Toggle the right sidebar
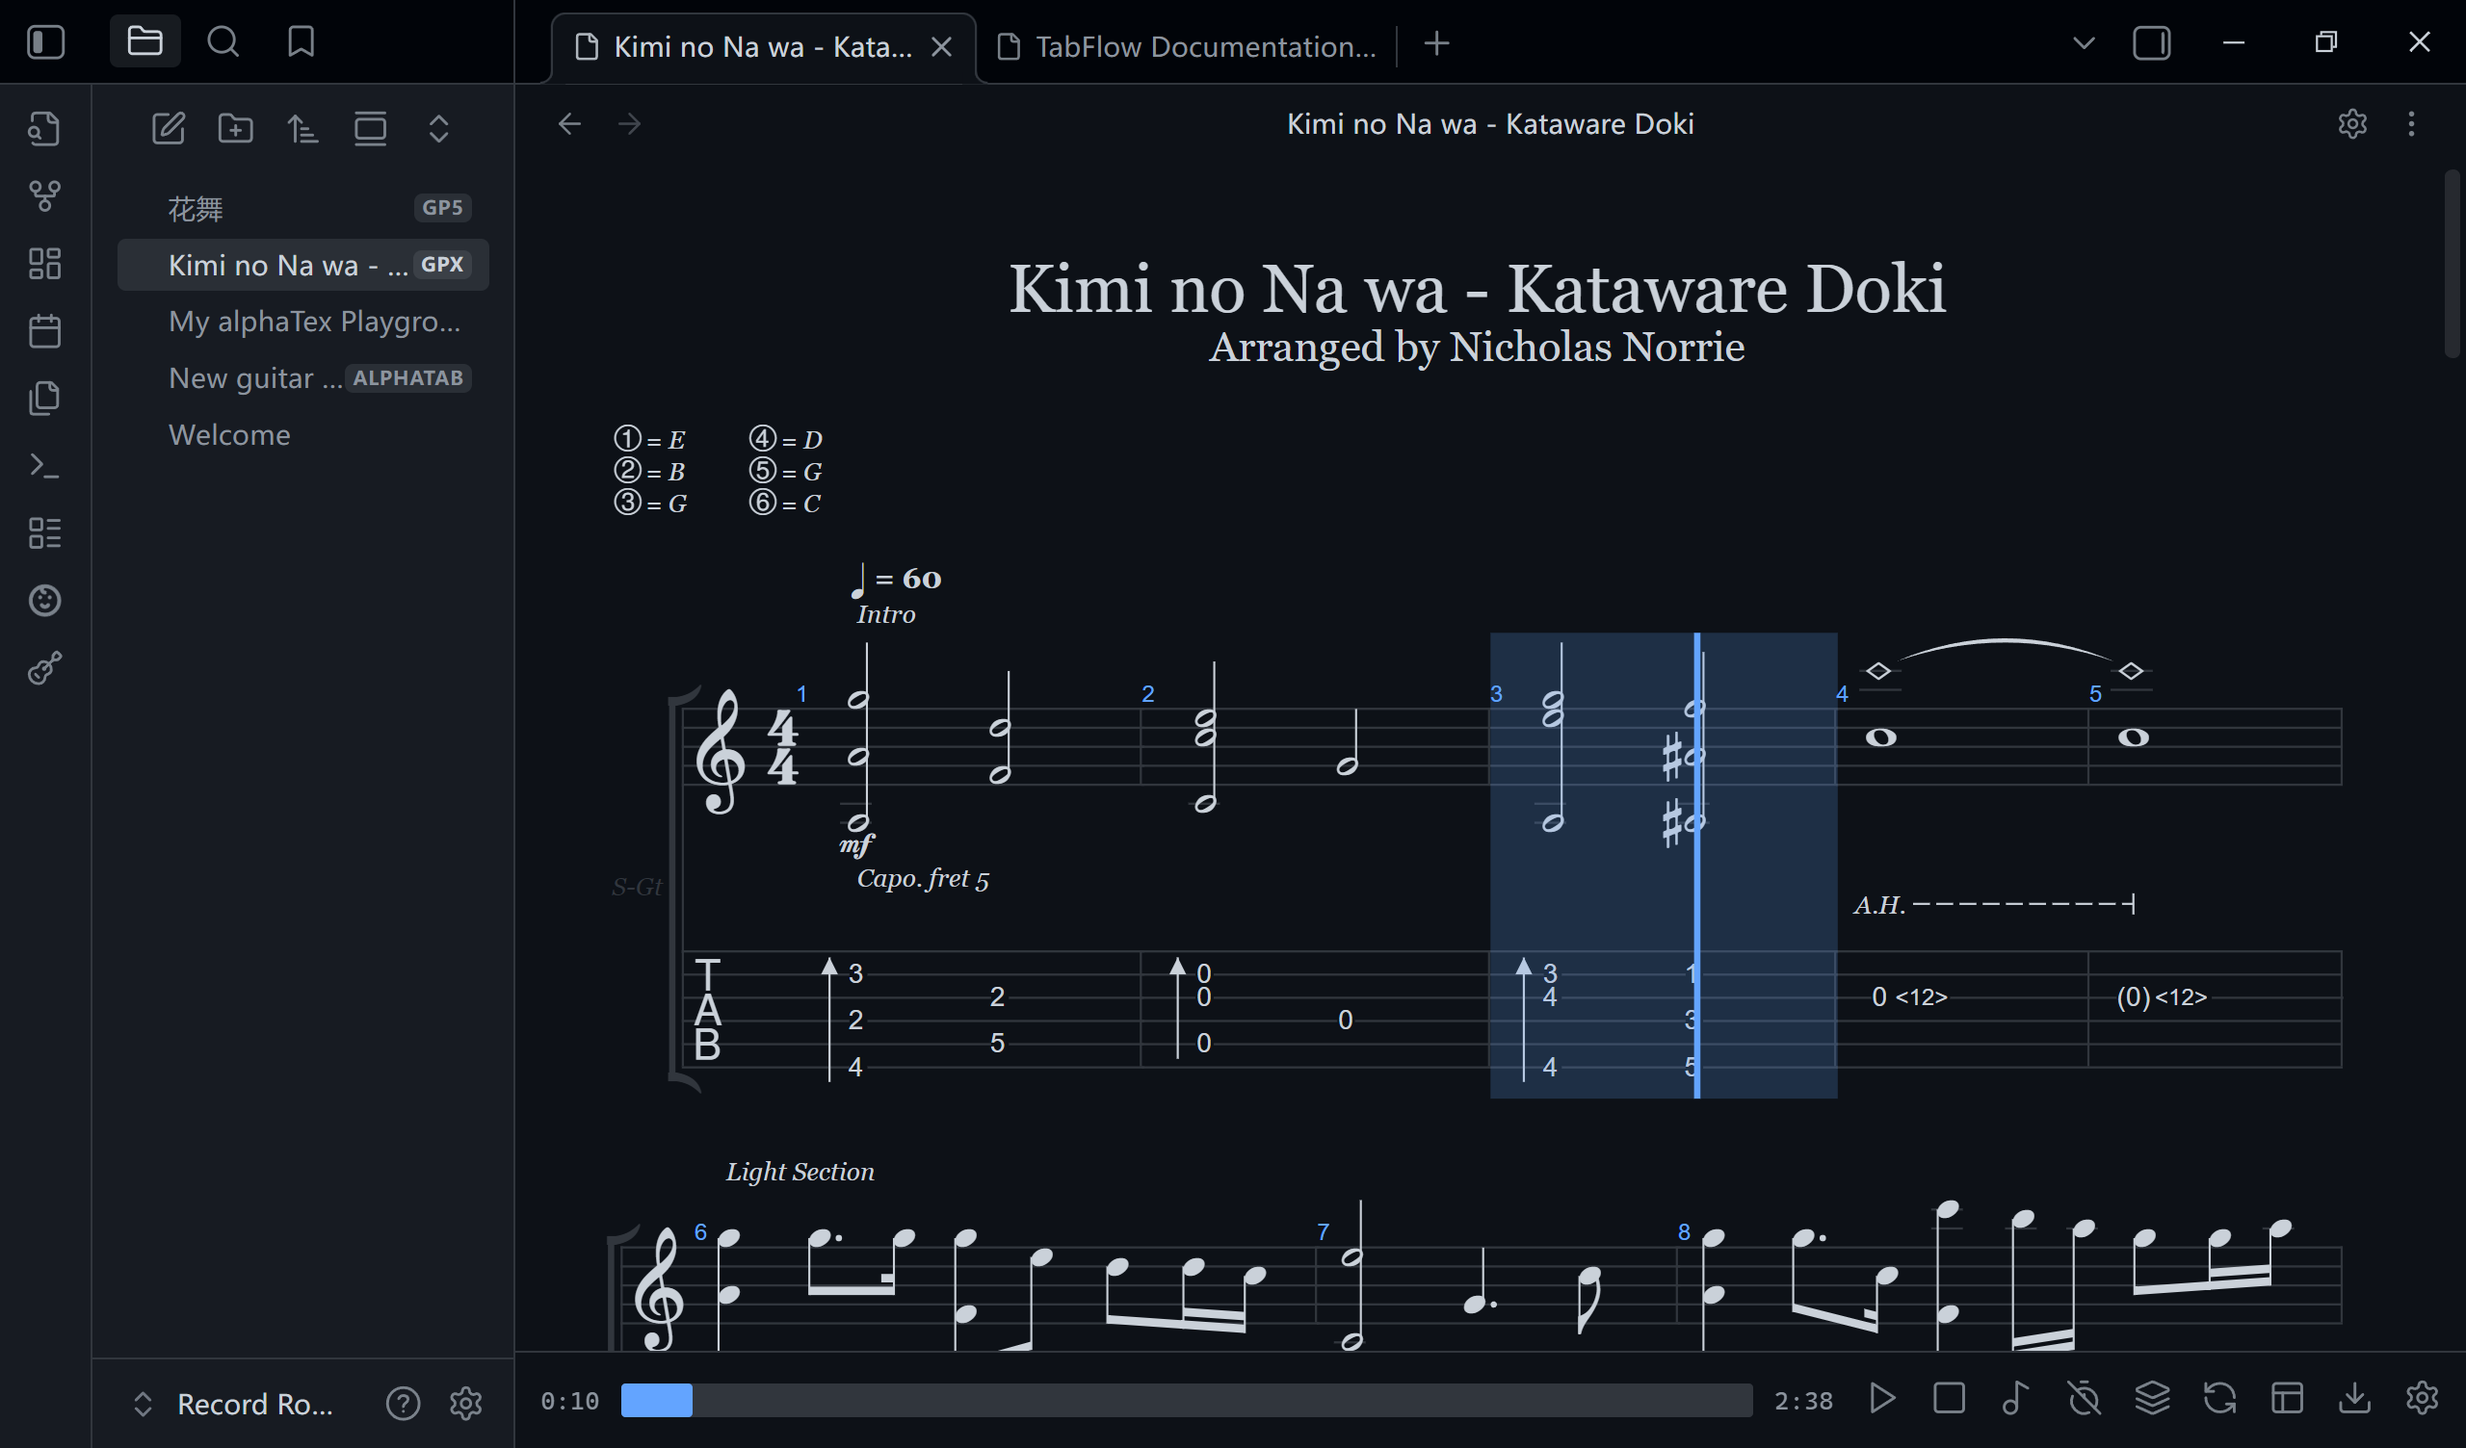Screen dimensions: 2466x1448 [2152, 43]
